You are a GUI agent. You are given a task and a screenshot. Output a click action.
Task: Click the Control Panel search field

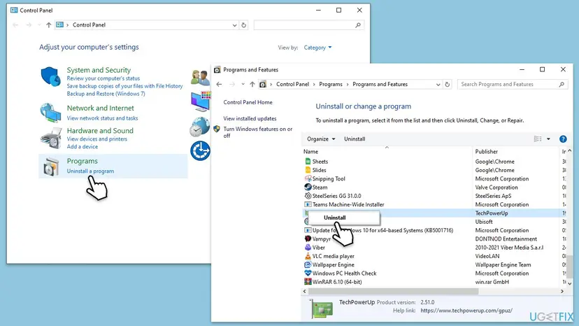308,25
